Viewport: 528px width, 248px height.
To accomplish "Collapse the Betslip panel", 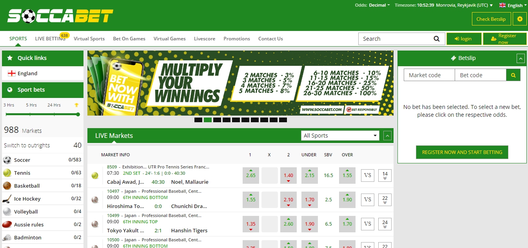I will click(521, 58).
